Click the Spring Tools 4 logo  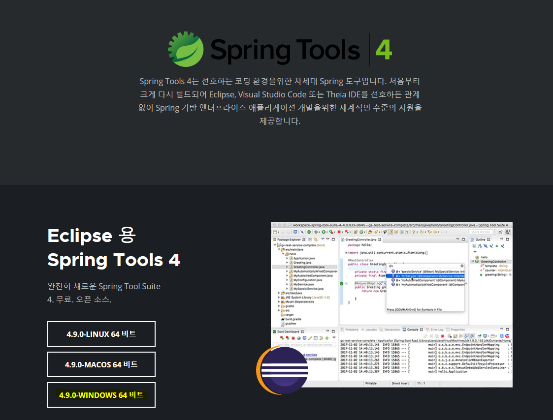click(280, 49)
